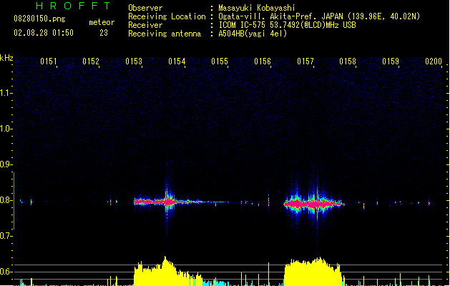The height and width of the screenshot is (286, 450).
Task: Click the HROFFT title text
Action: pos(74,6)
